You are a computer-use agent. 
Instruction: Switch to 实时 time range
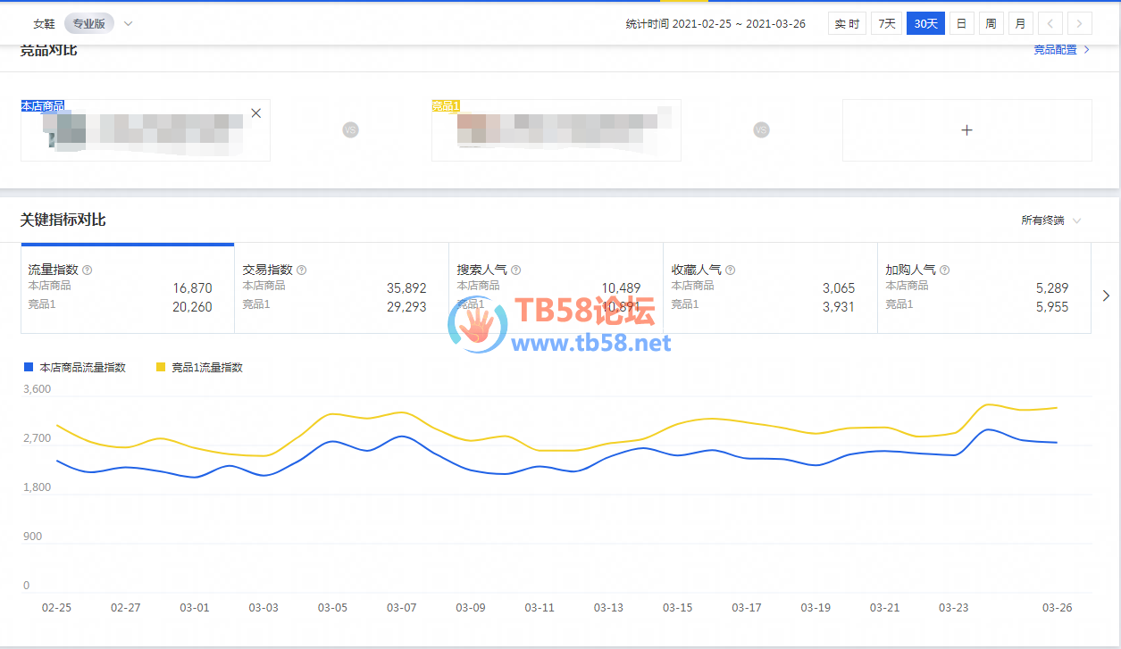click(847, 24)
